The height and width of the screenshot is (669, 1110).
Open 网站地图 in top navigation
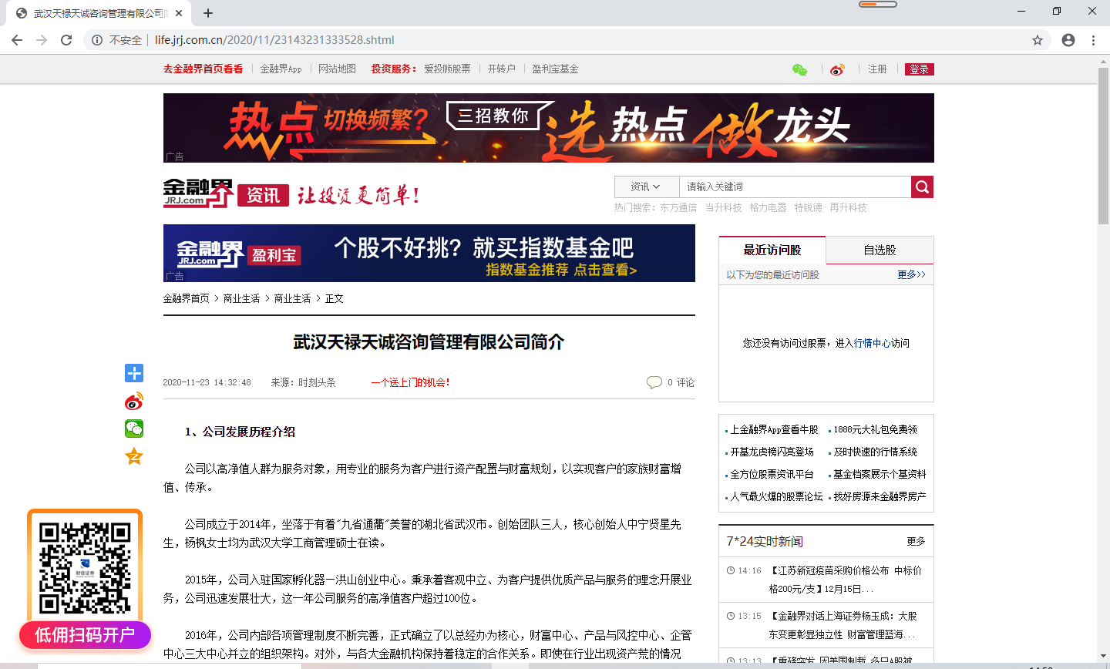point(337,69)
